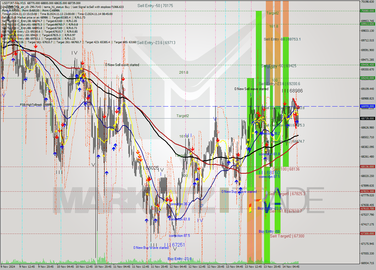The height and width of the screenshot is (270, 376).
Task: Click the red 67825.300 price tag
Action: (367, 191)
